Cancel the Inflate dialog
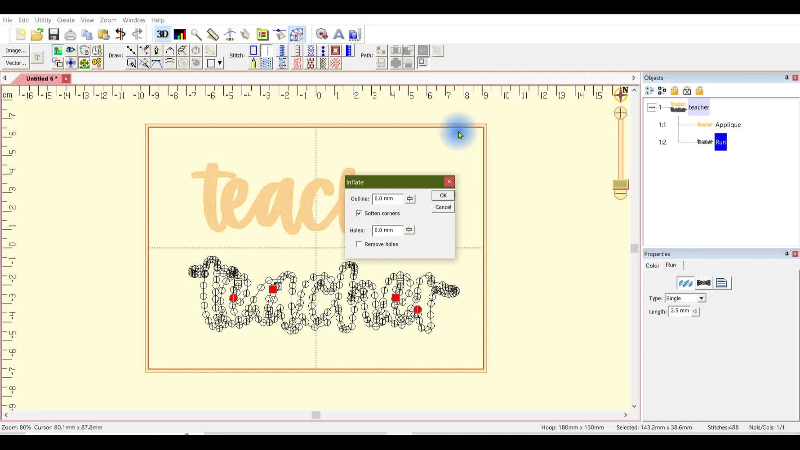The image size is (800, 450). [443, 207]
